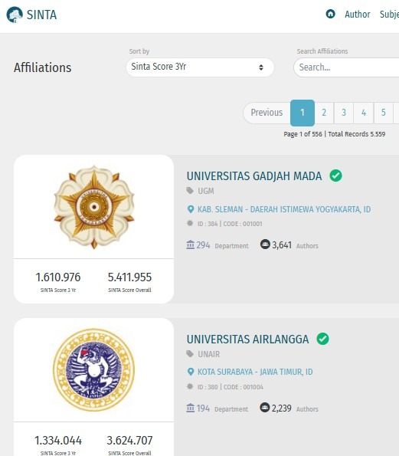Select the 1.334.044 SINTA Score 3 Yr value
The image size is (399, 456).
point(58,441)
